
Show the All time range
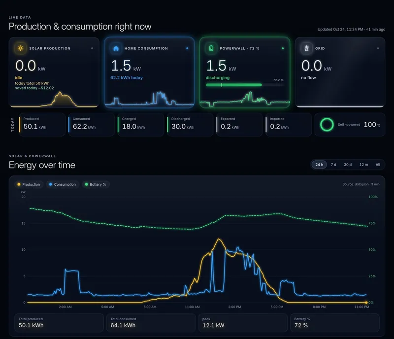point(378,165)
